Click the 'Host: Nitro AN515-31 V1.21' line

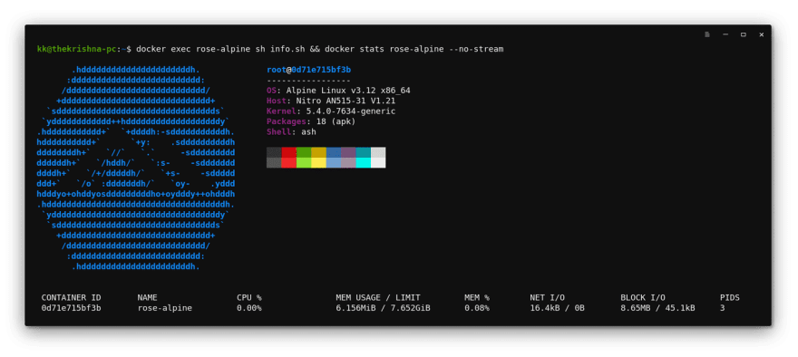click(331, 101)
